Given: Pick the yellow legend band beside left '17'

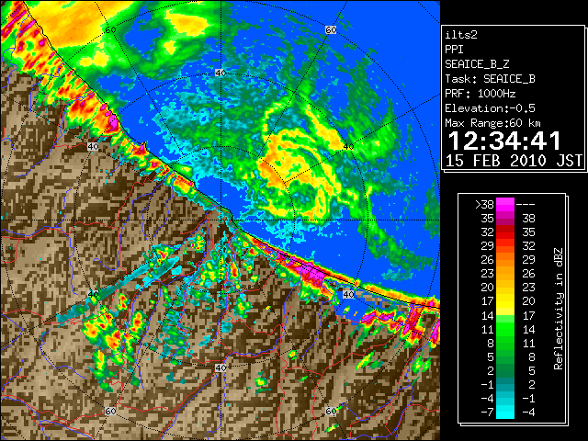Looking at the screenshot, I should (505, 301).
